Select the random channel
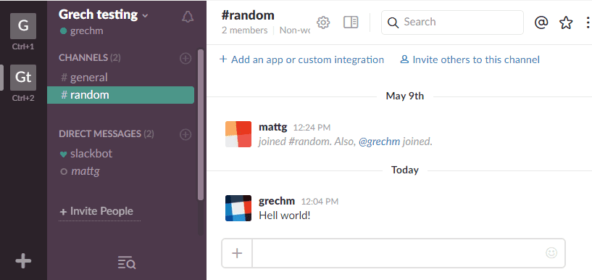This screenshot has height=280, width=592. pos(120,95)
